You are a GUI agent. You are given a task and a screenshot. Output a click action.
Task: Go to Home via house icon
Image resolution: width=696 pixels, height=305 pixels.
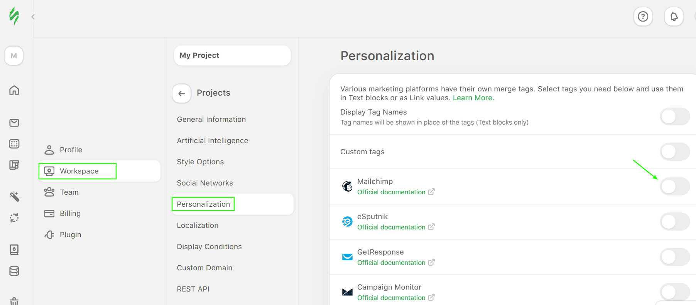(14, 90)
